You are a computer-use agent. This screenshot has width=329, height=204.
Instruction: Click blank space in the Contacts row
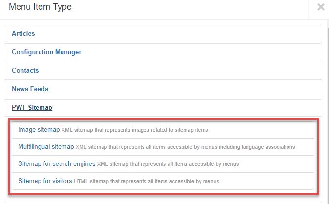pos(195,71)
